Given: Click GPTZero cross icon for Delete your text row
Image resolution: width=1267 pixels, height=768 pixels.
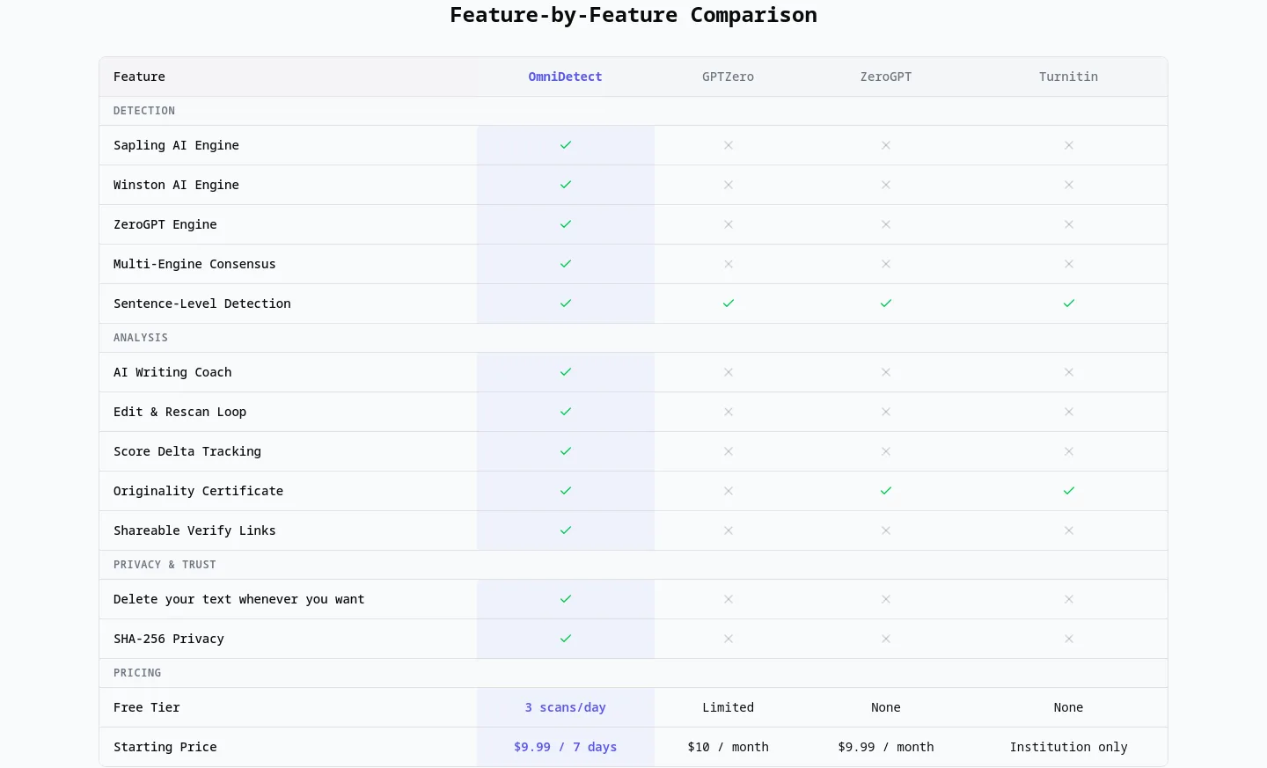Looking at the screenshot, I should [x=729, y=599].
